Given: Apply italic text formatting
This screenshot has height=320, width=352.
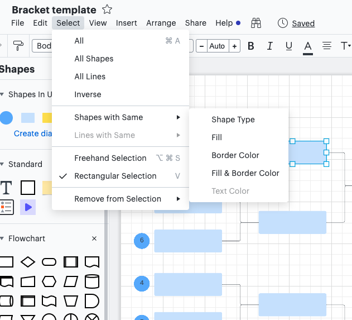Looking at the screenshot, I should pyautogui.click(x=270, y=46).
